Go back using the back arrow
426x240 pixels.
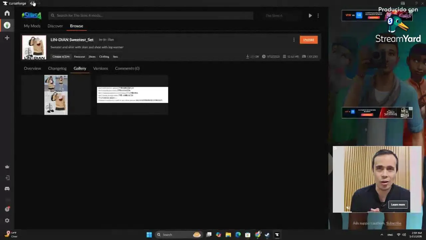tap(32, 3)
